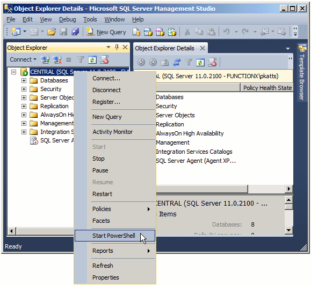Click the Open File folder icon

pyautogui.click(x=52, y=32)
